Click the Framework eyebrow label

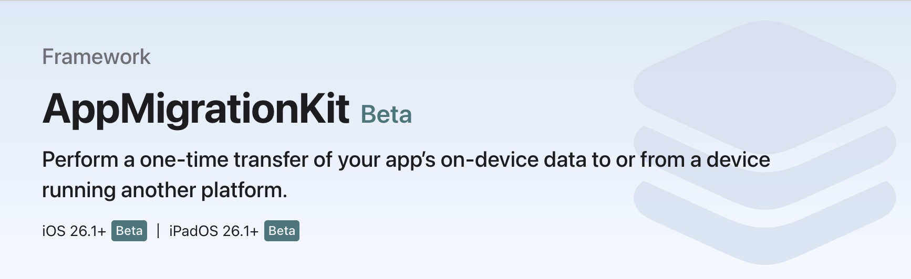coord(96,57)
